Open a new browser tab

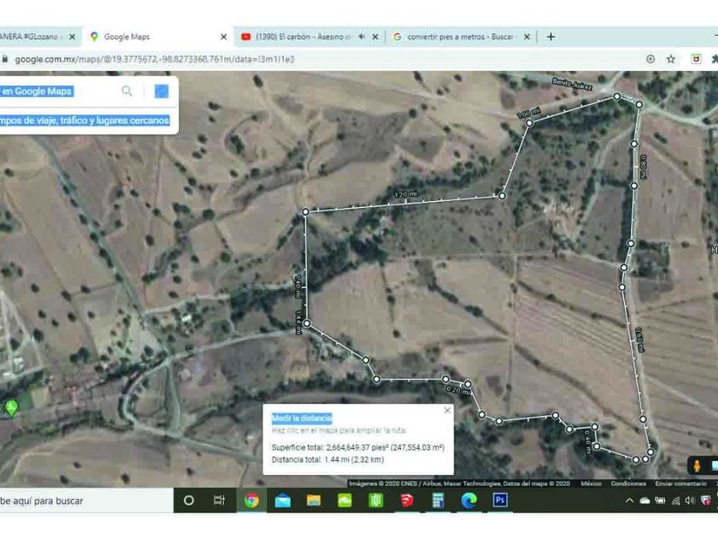point(550,37)
